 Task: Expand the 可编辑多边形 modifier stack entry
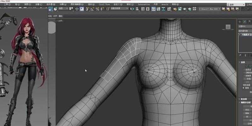pyautogui.click(x=240, y=35)
